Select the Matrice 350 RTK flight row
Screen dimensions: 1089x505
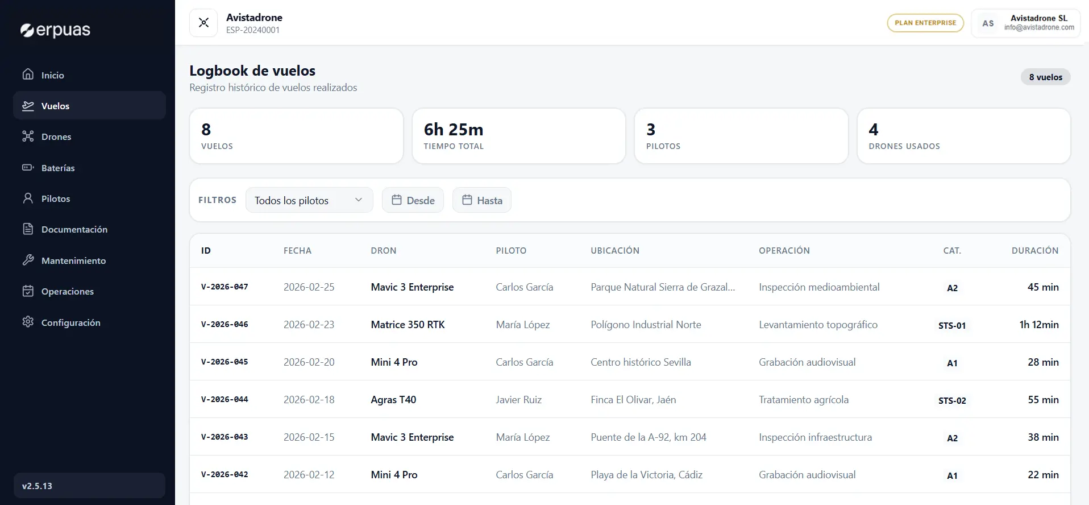(408, 325)
